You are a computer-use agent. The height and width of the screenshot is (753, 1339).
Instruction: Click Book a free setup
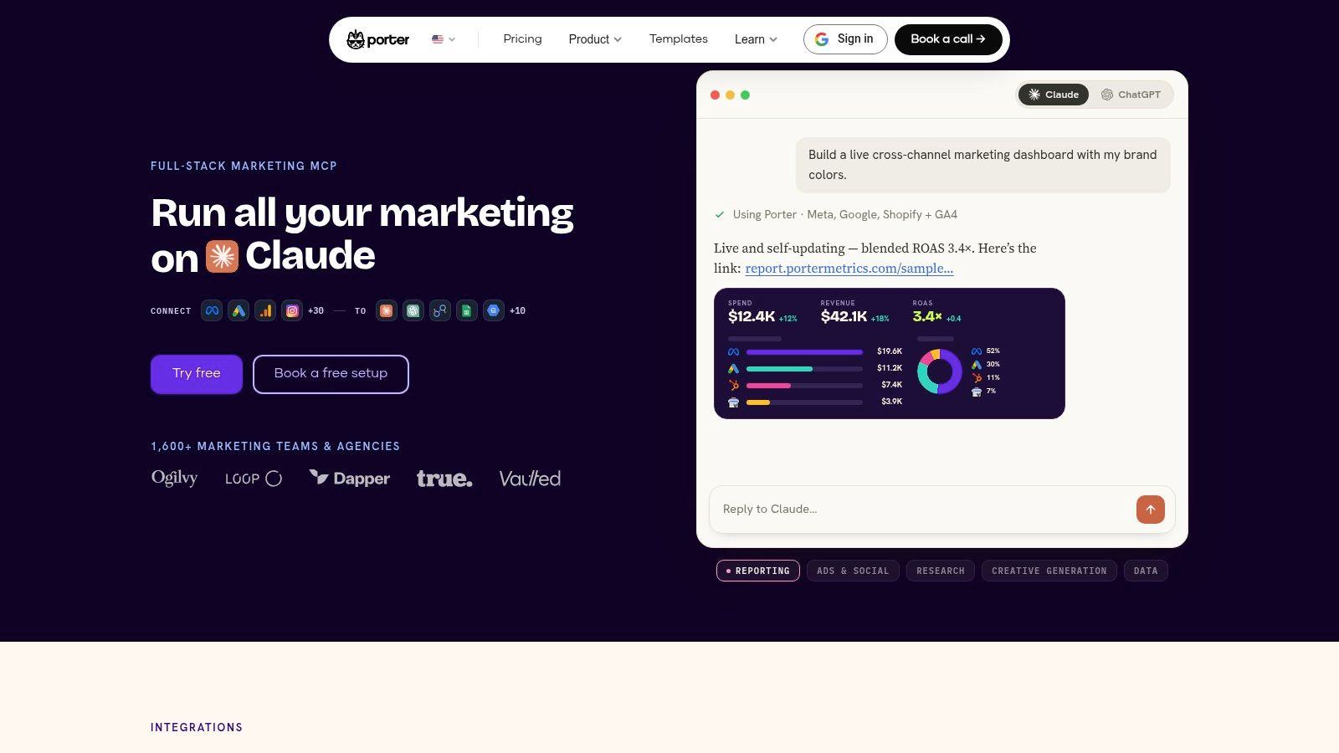coord(331,374)
